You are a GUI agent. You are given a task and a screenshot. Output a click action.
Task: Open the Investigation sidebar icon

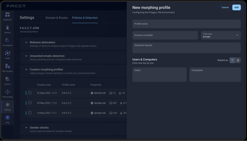[x=7, y=41]
